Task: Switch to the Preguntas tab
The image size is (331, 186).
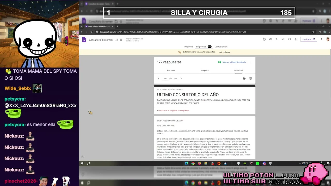Action: (189, 47)
